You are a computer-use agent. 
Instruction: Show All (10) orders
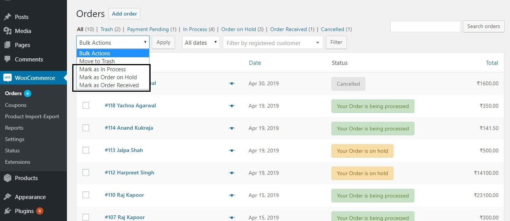pyautogui.click(x=85, y=29)
